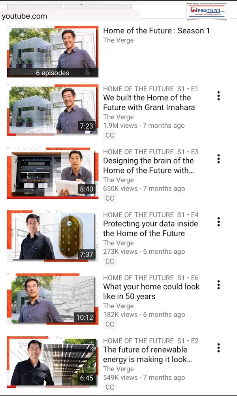Click The Verge channel name under Season 1
This screenshot has height=396, width=237.
pos(118,40)
